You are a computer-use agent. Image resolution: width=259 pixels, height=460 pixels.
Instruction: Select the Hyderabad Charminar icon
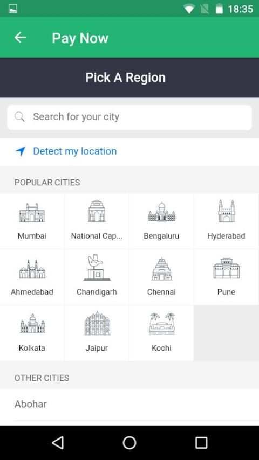point(226,211)
